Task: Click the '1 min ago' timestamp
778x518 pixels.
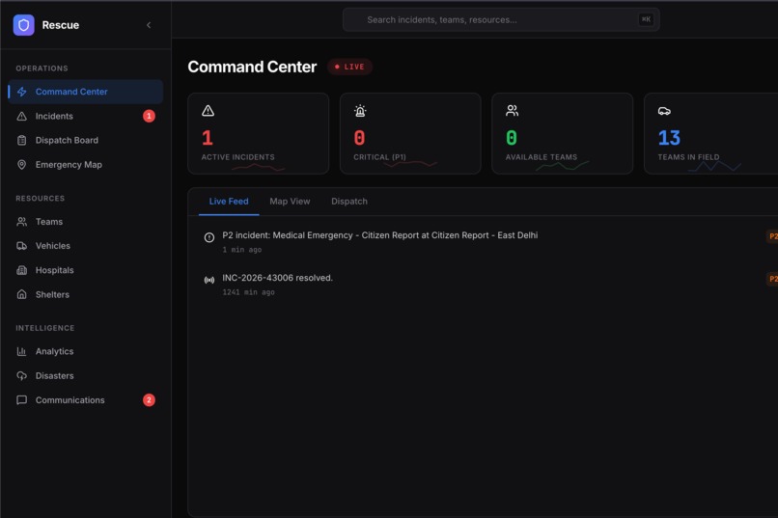Action: point(241,250)
